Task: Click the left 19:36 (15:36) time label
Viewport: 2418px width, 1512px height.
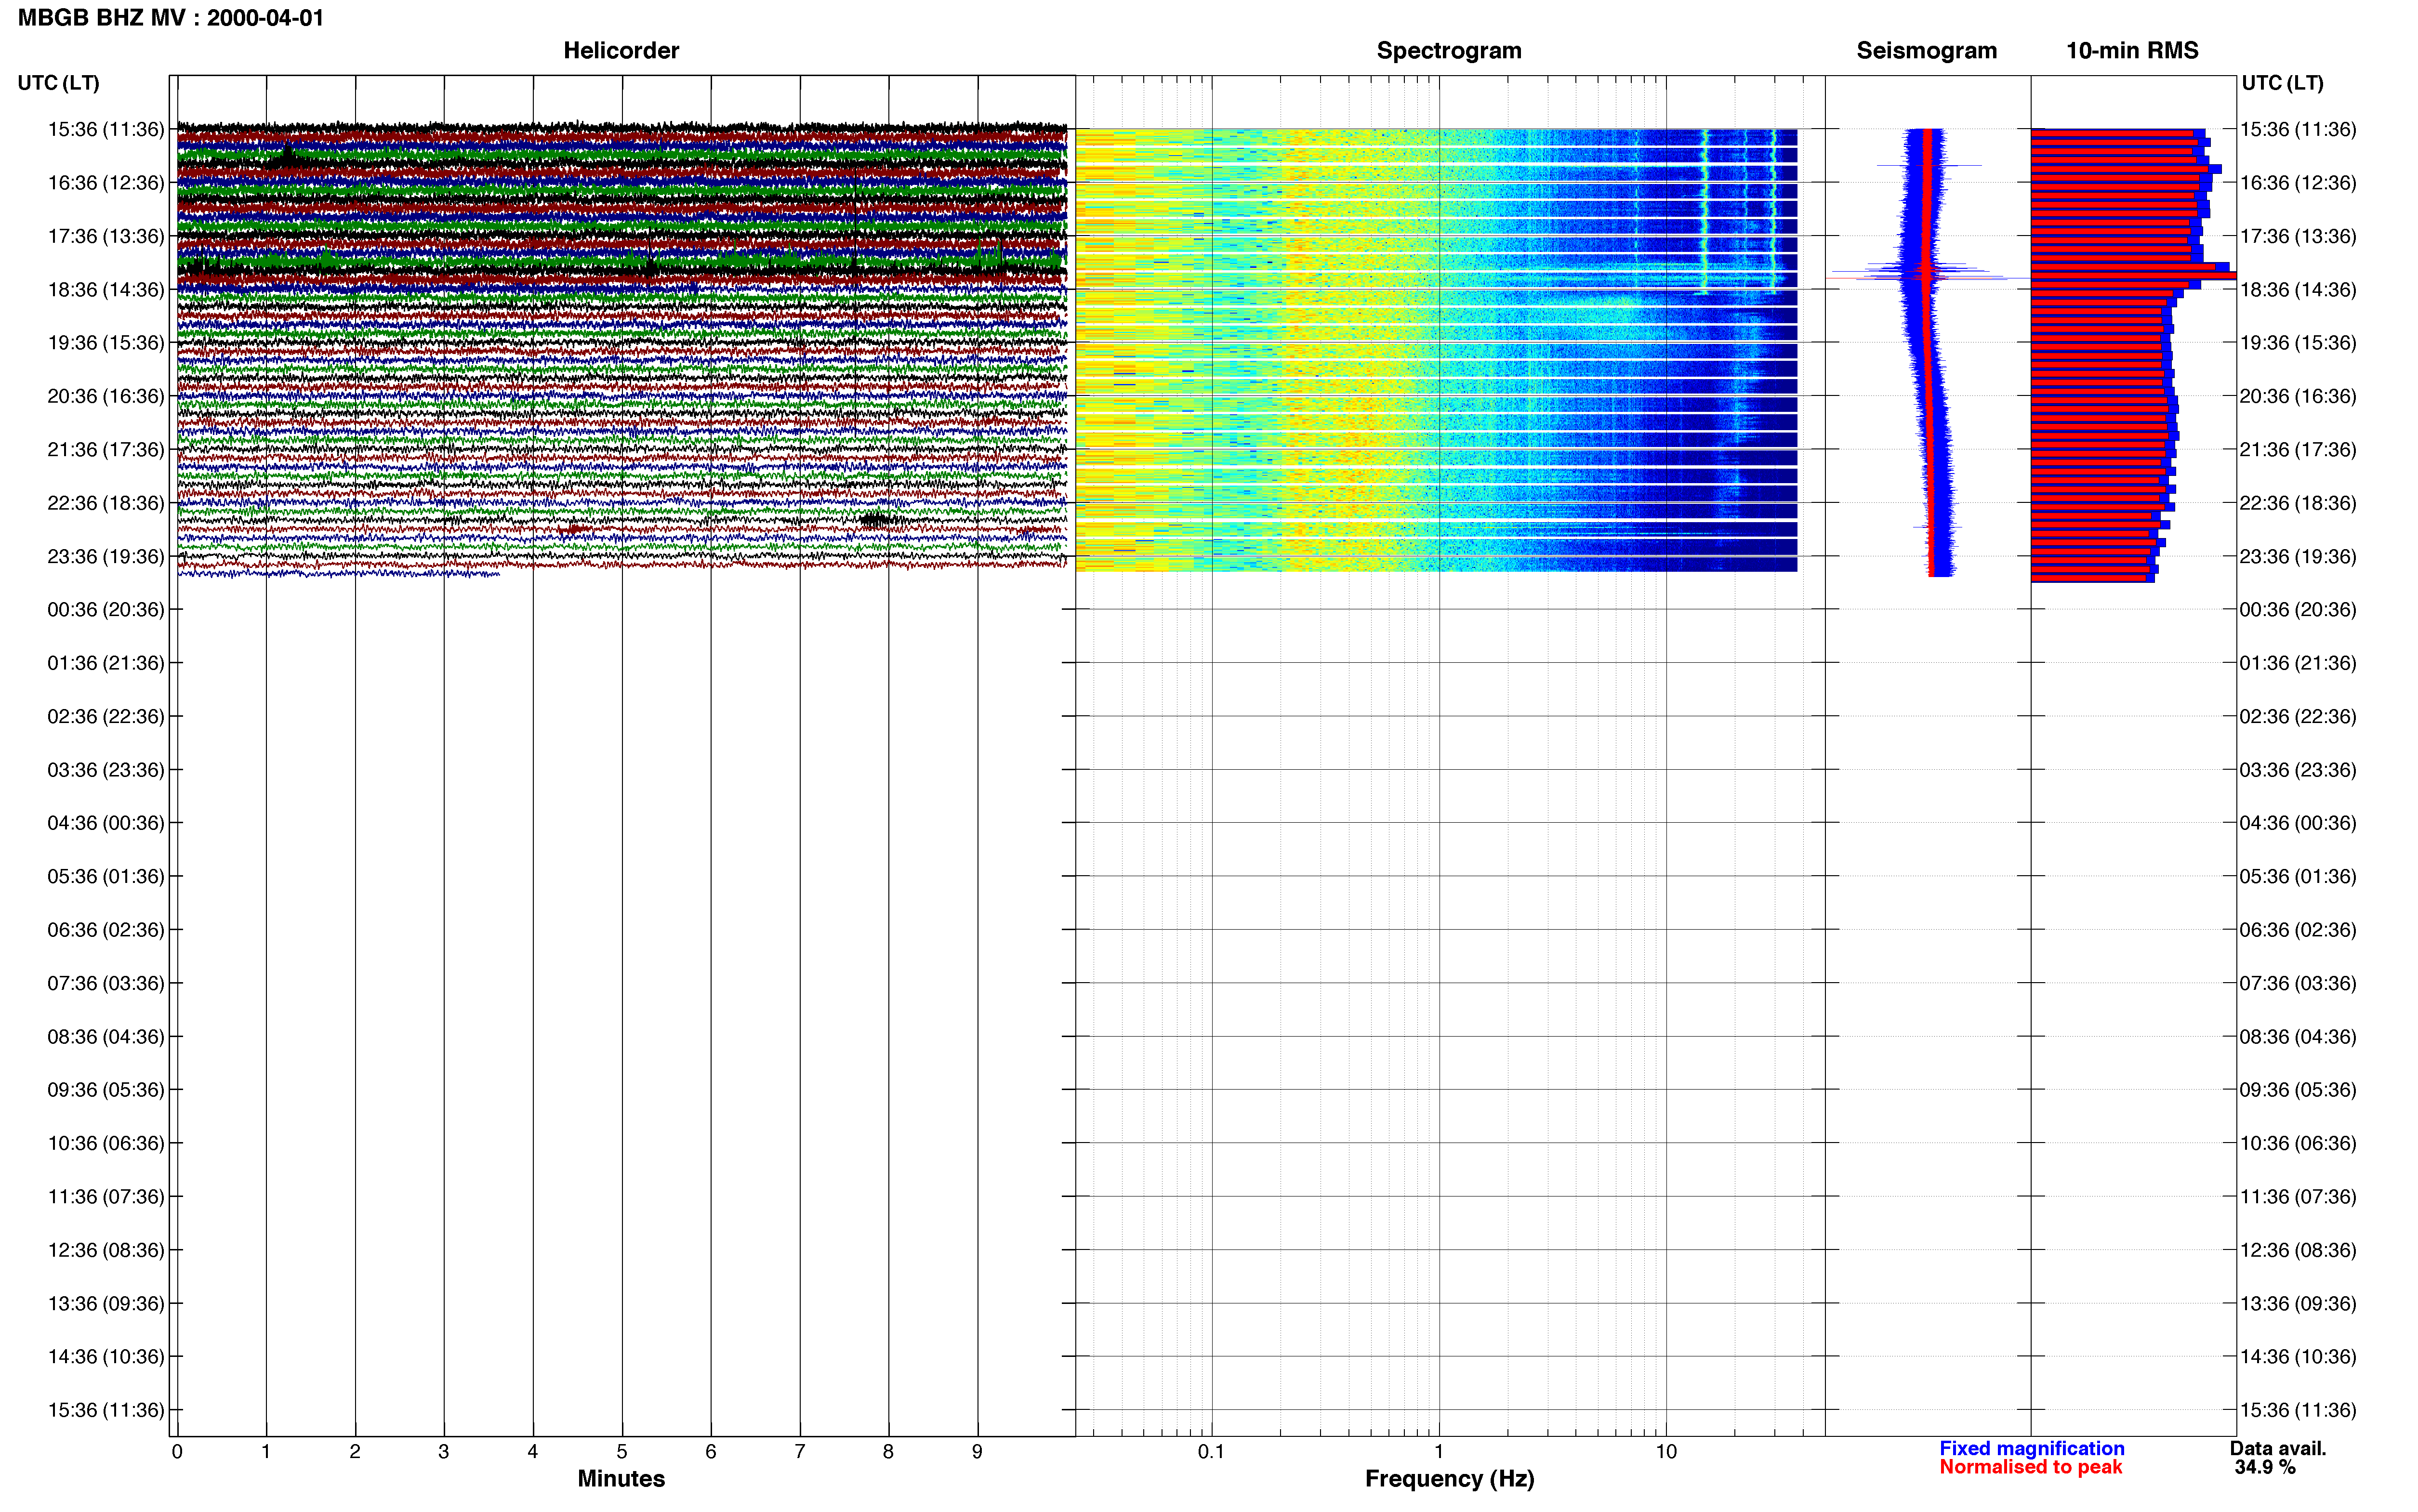Action: pos(106,342)
